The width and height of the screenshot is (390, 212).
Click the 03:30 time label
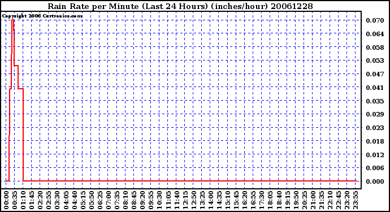click(57, 200)
